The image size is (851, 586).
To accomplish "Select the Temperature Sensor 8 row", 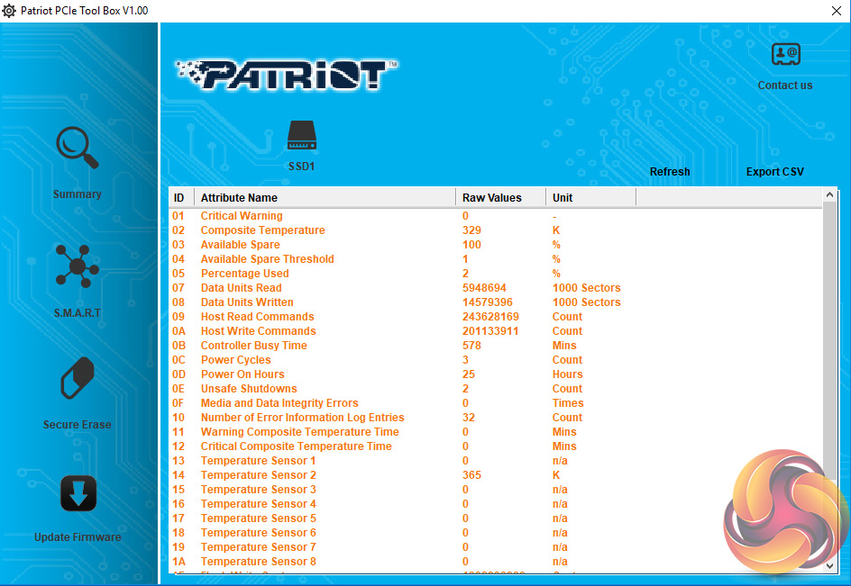I will (496, 562).
